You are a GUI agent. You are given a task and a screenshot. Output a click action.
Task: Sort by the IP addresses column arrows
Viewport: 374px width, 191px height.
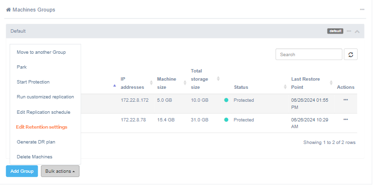[151, 83]
